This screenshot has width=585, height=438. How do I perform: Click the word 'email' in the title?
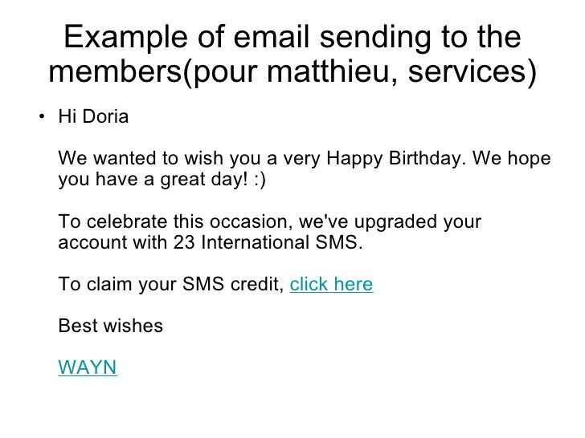[x=272, y=37]
